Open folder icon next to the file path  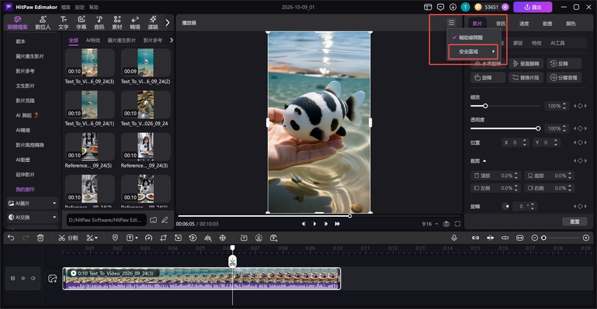[x=153, y=220]
